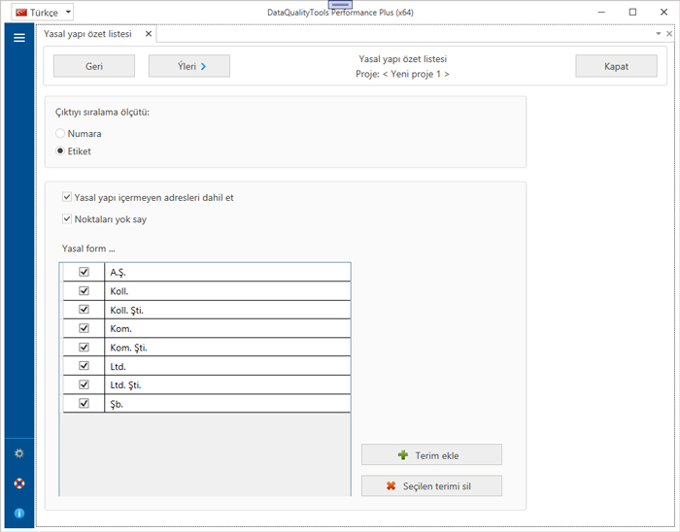Toggle Yasal yapı içermeyen adresleri dahil et
This screenshot has width=680, height=532.
coord(67,198)
